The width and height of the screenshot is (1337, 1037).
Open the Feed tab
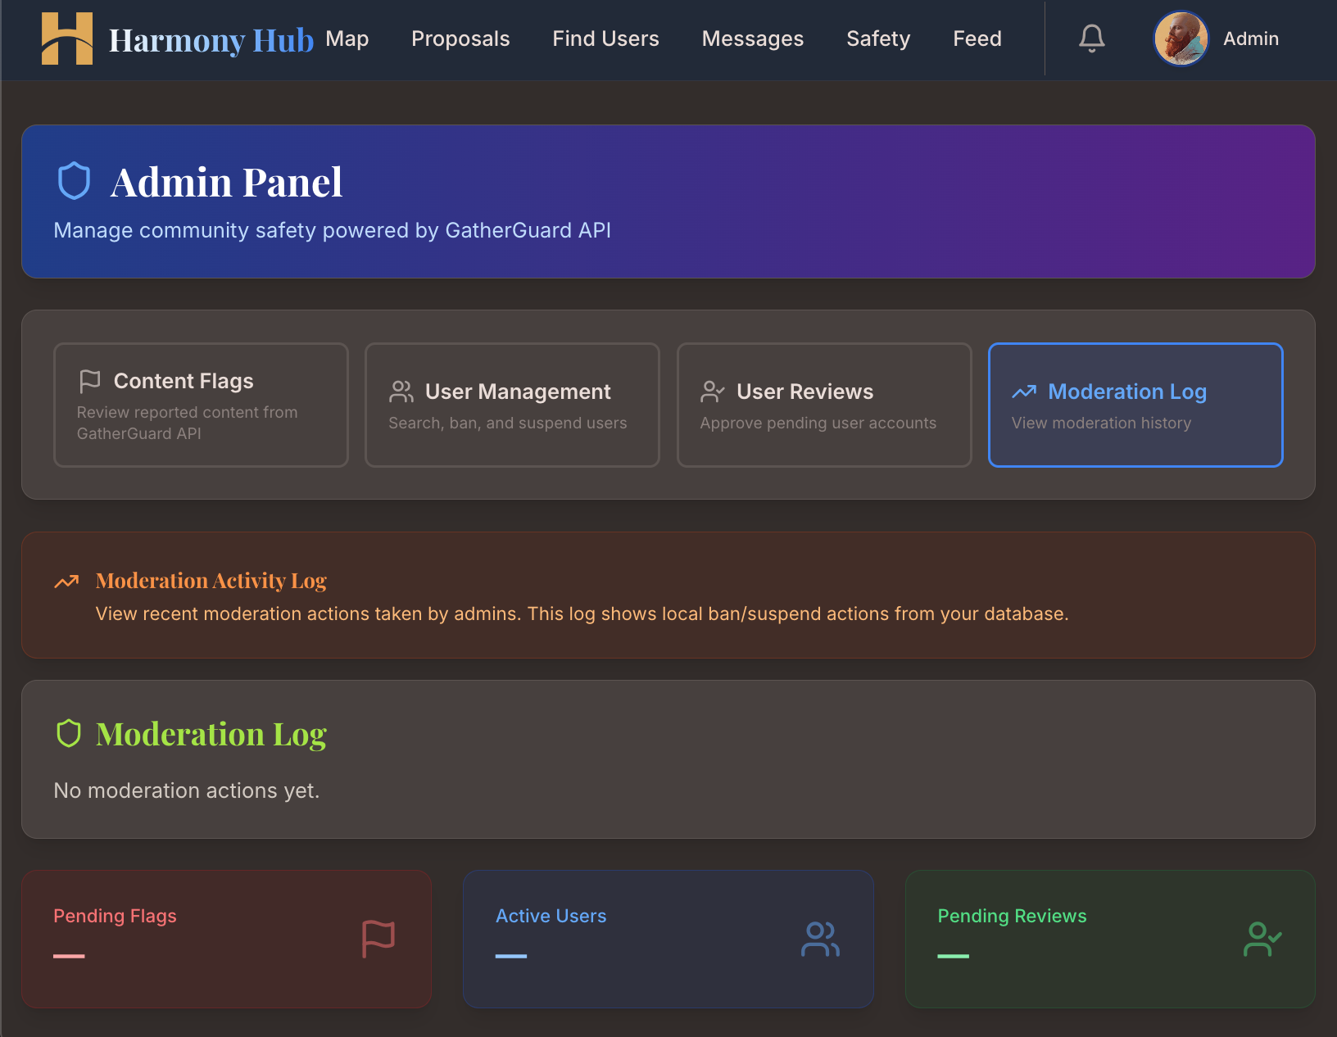pyautogui.click(x=977, y=38)
